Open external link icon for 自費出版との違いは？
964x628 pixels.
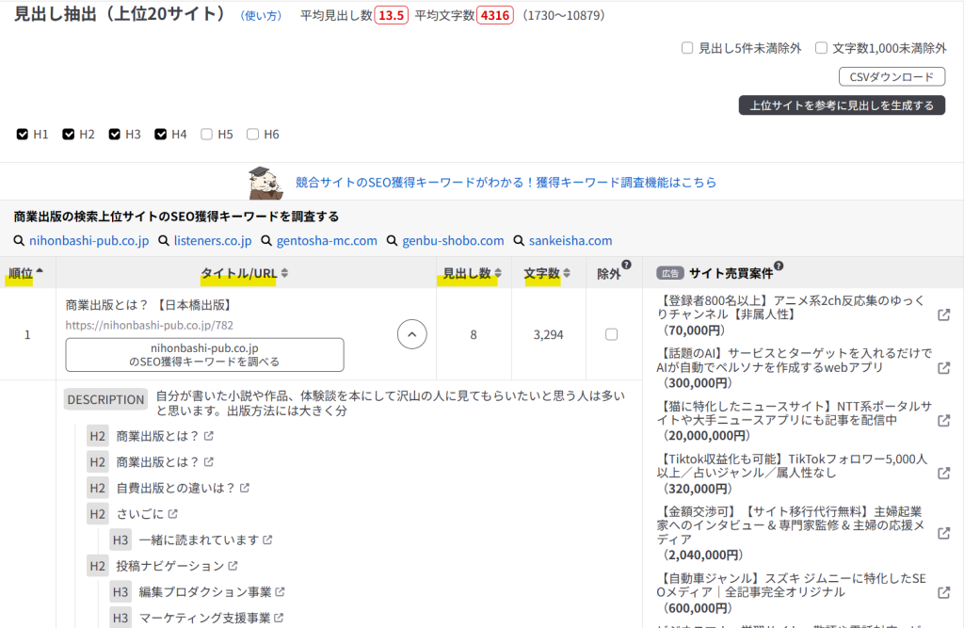[x=245, y=488]
